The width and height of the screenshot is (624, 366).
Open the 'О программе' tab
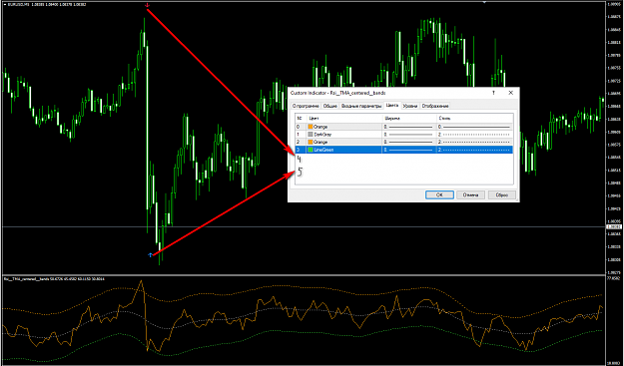click(x=307, y=106)
